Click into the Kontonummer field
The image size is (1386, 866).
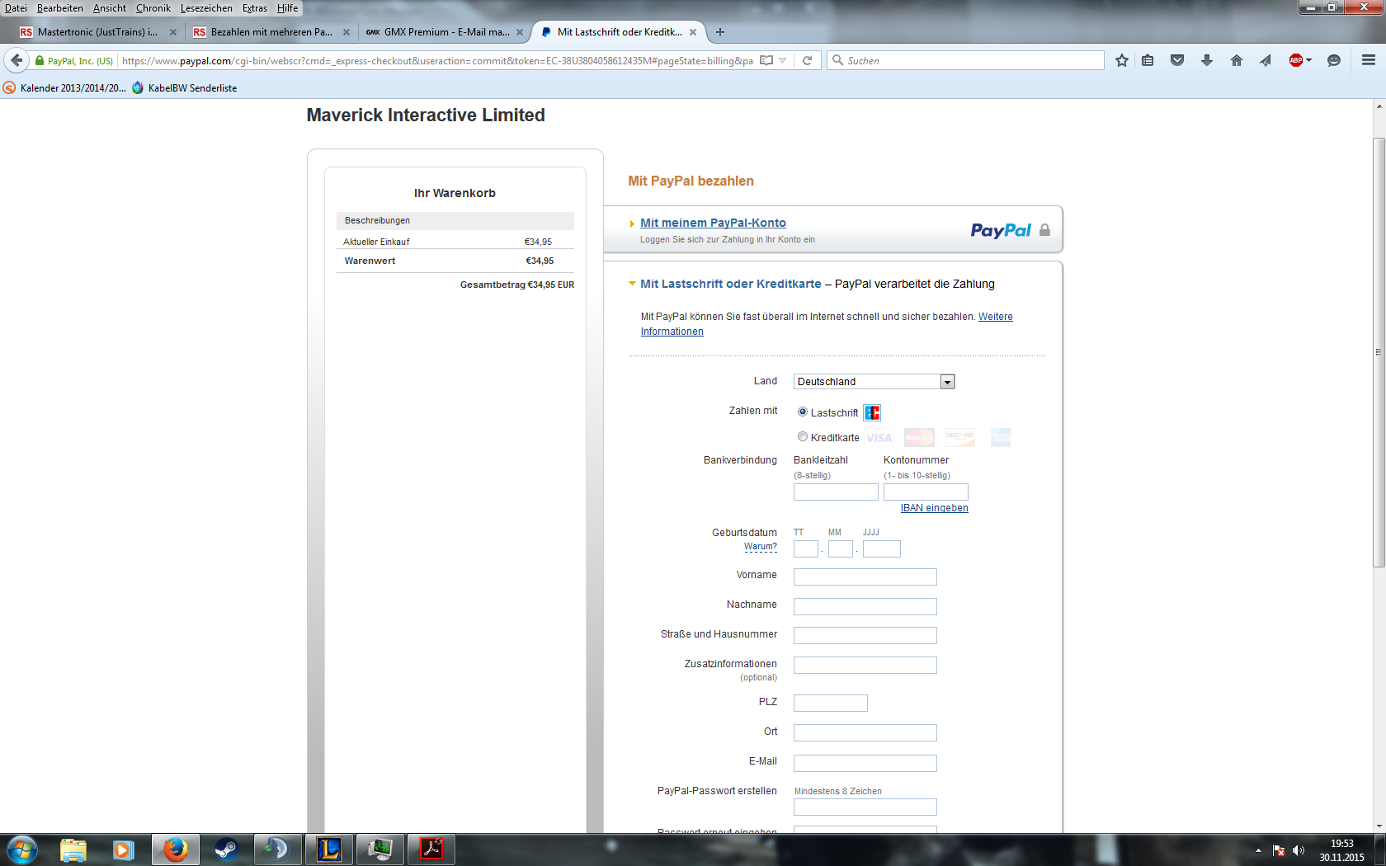click(x=926, y=492)
